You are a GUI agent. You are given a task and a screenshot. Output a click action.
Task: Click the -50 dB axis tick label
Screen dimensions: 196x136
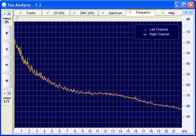pos(187,74)
